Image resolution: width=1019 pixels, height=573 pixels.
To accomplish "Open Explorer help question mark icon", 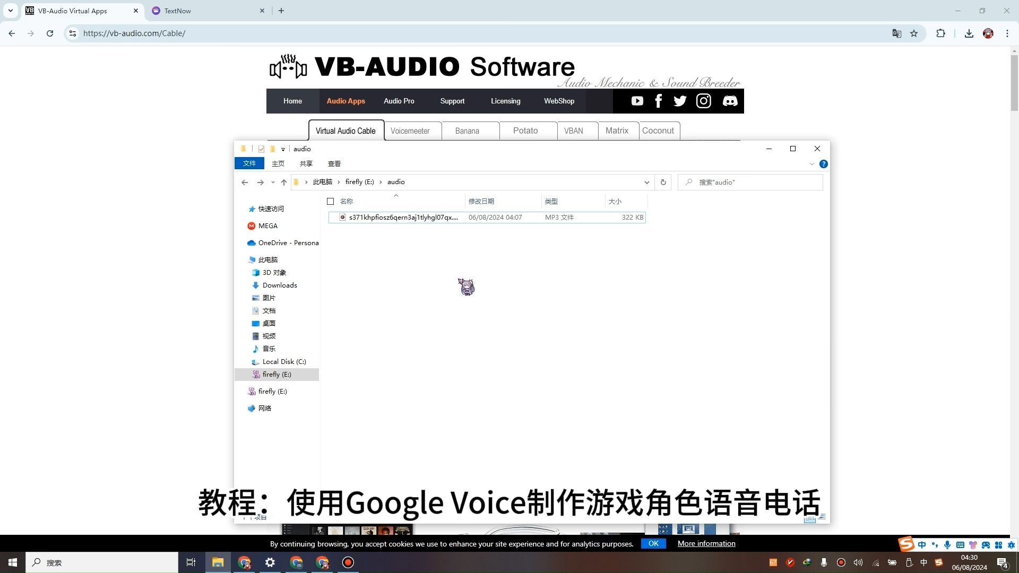I will coord(824,164).
